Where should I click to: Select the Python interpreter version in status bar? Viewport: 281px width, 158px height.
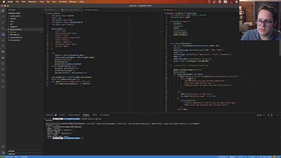[264, 157]
